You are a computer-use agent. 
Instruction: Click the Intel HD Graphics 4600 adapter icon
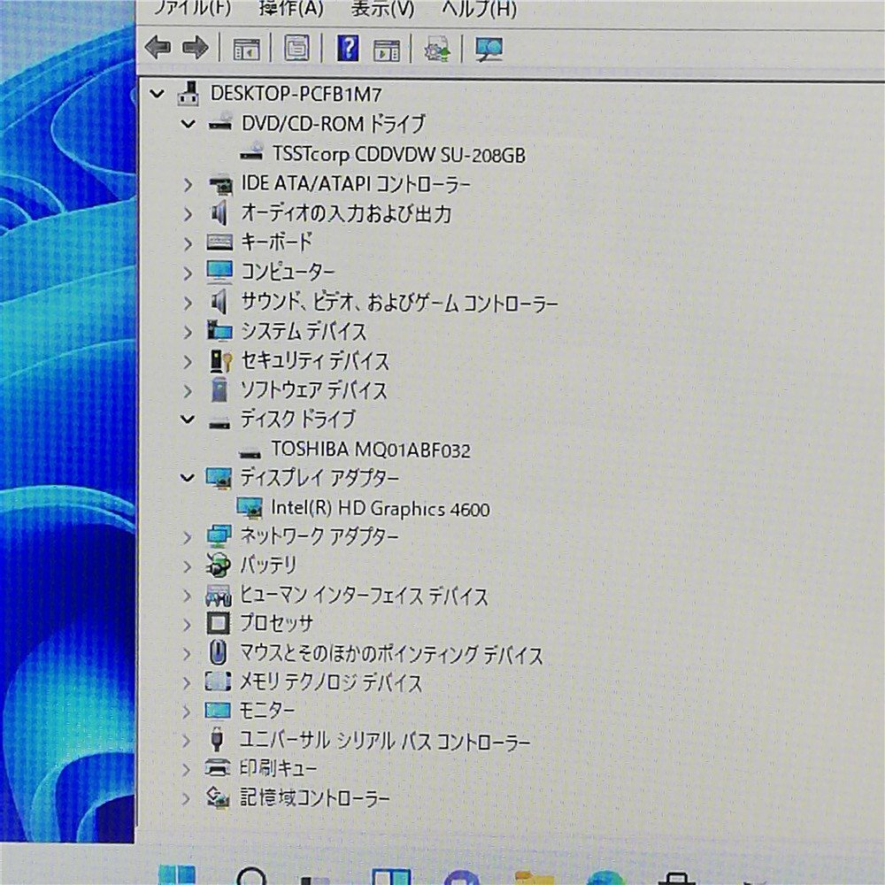250,508
